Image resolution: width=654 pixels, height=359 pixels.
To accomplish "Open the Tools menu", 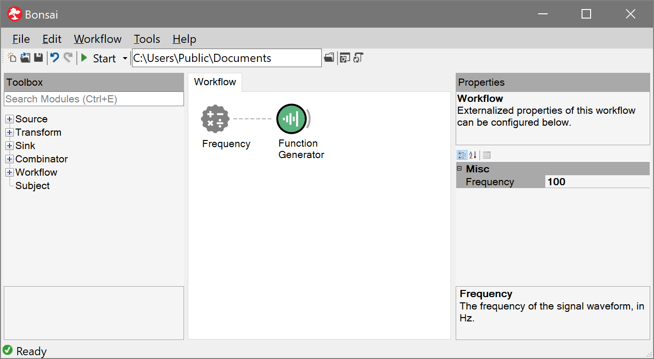I will click(147, 39).
